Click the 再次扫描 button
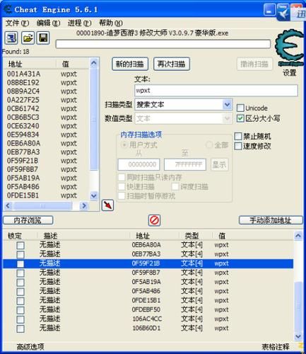 point(172,64)
